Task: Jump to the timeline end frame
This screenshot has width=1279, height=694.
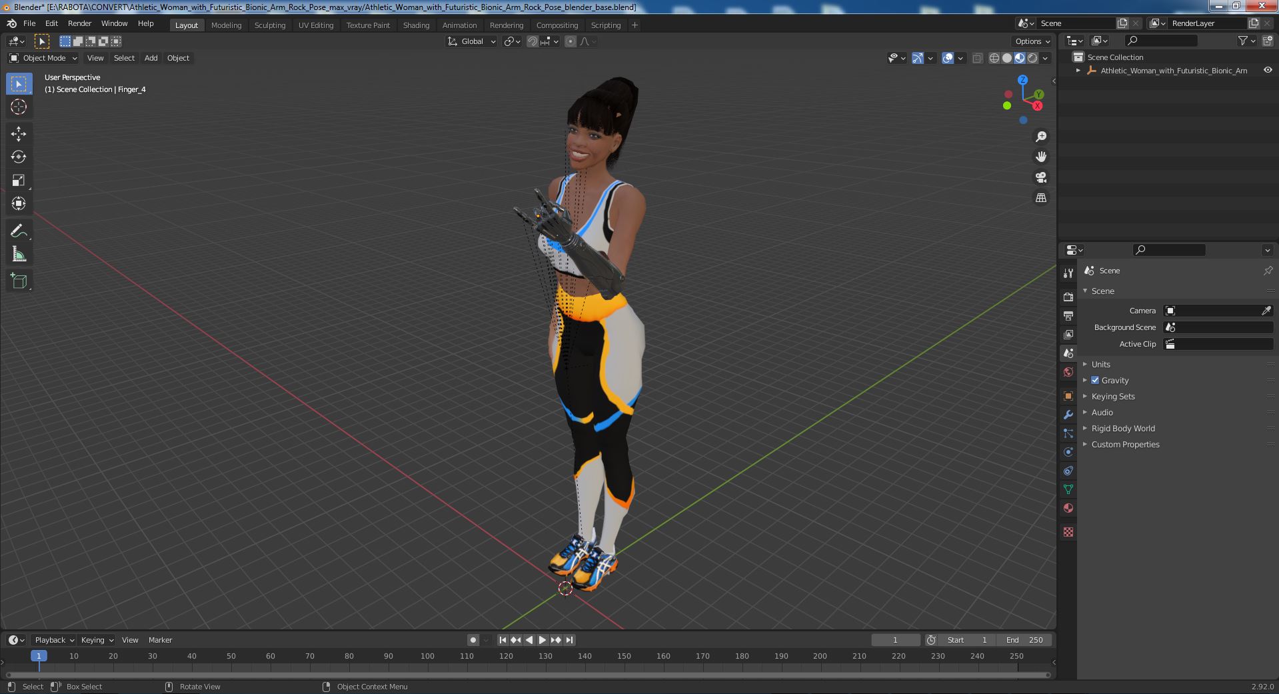Action: coord(569,640)
